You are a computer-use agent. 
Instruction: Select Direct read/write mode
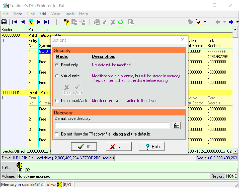click(57, 101)
